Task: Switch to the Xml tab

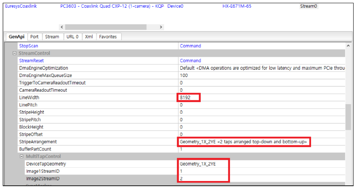Action: pos(89,37)
